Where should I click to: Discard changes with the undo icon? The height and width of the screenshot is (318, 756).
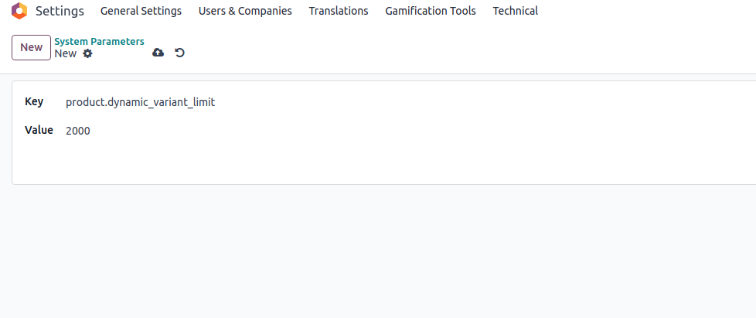pyautogui.click(x=180, y=53)
